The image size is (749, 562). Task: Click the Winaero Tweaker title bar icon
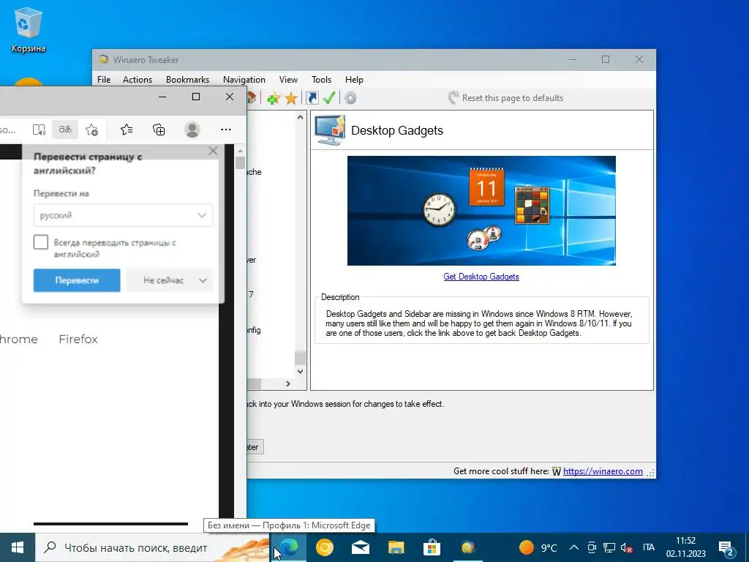pos(103,60)
